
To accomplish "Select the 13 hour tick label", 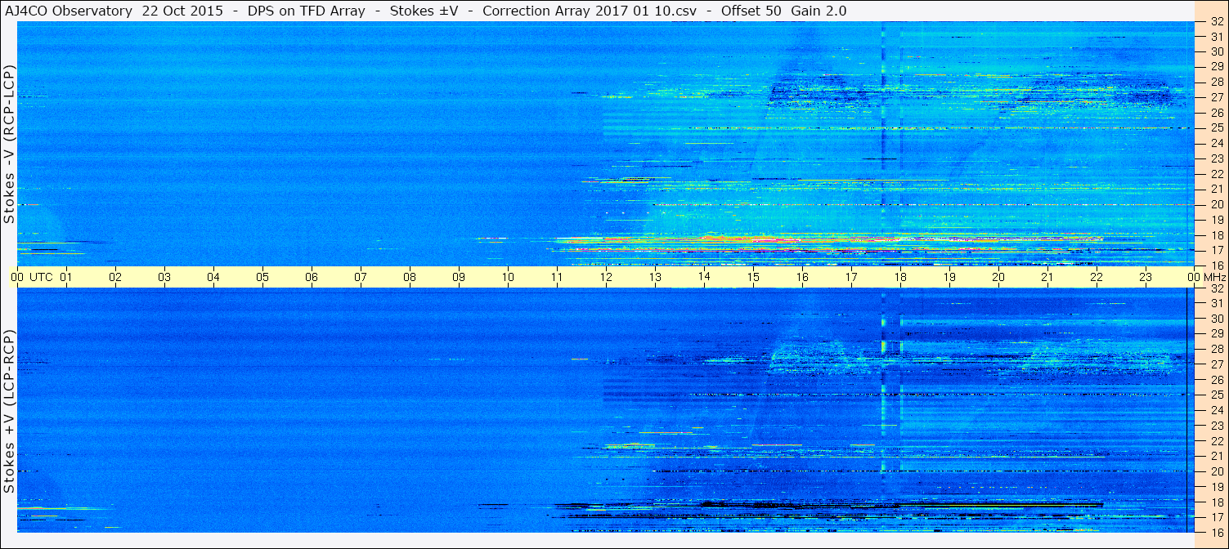I will click(x=655, y=277).
